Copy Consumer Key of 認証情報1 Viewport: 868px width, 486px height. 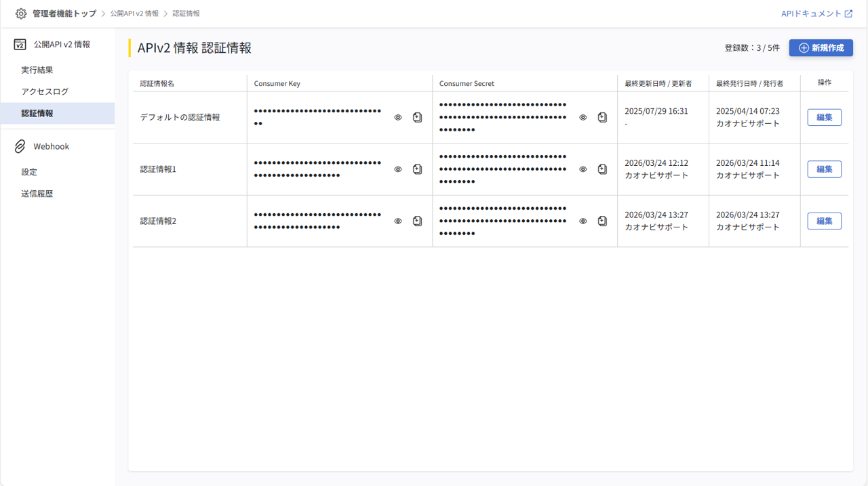click(417, 169)
